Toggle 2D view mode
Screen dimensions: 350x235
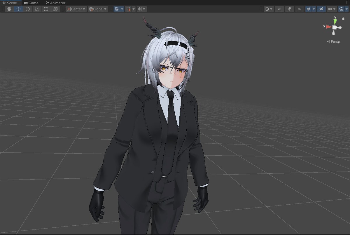pos(279,9)
